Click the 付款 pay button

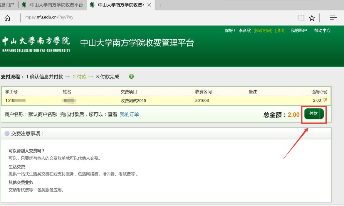click(314, 114)
